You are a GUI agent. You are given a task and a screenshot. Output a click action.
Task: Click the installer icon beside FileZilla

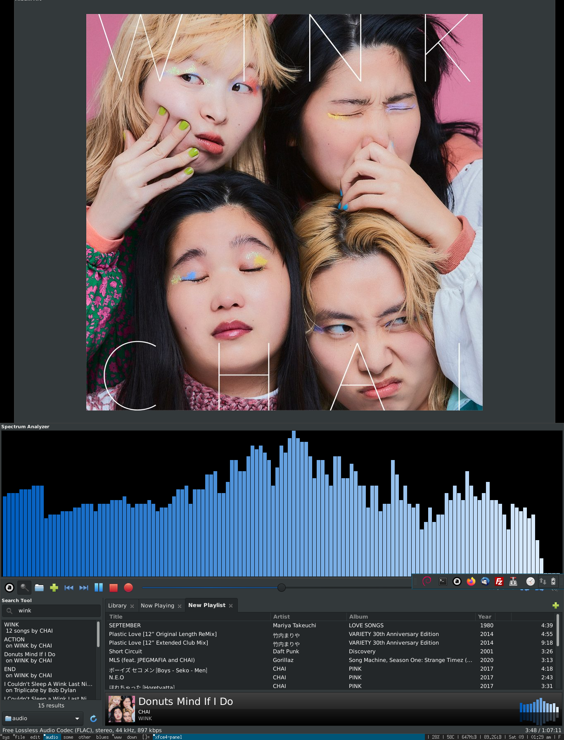513,581
